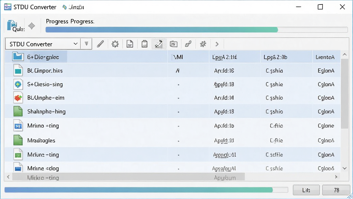The height and width of the screenshot is (199, 353).
Task: Click the diamond icon next to Quick
Action: (32, 26)
